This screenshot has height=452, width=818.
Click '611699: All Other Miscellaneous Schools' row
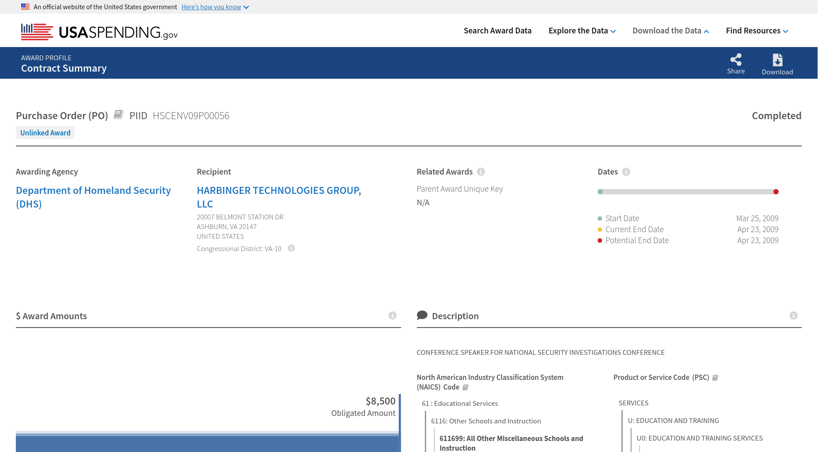point(511,443)
